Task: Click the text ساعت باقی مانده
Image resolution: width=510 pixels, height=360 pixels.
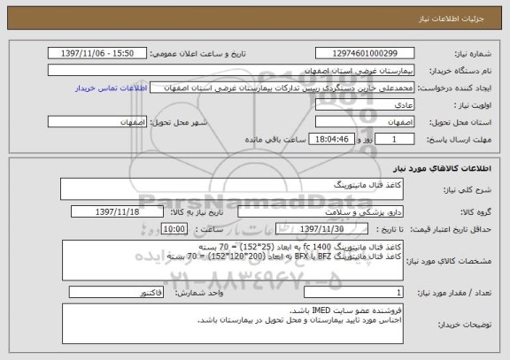Action: click(275, 140)
